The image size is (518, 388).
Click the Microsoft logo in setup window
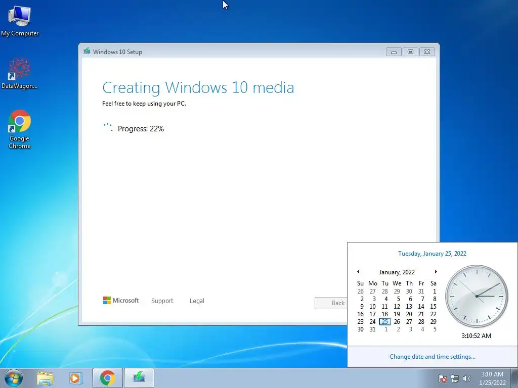121,301
